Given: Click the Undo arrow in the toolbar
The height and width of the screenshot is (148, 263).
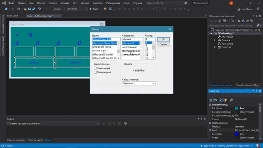Looking at the screenshot, I should 39,9.
